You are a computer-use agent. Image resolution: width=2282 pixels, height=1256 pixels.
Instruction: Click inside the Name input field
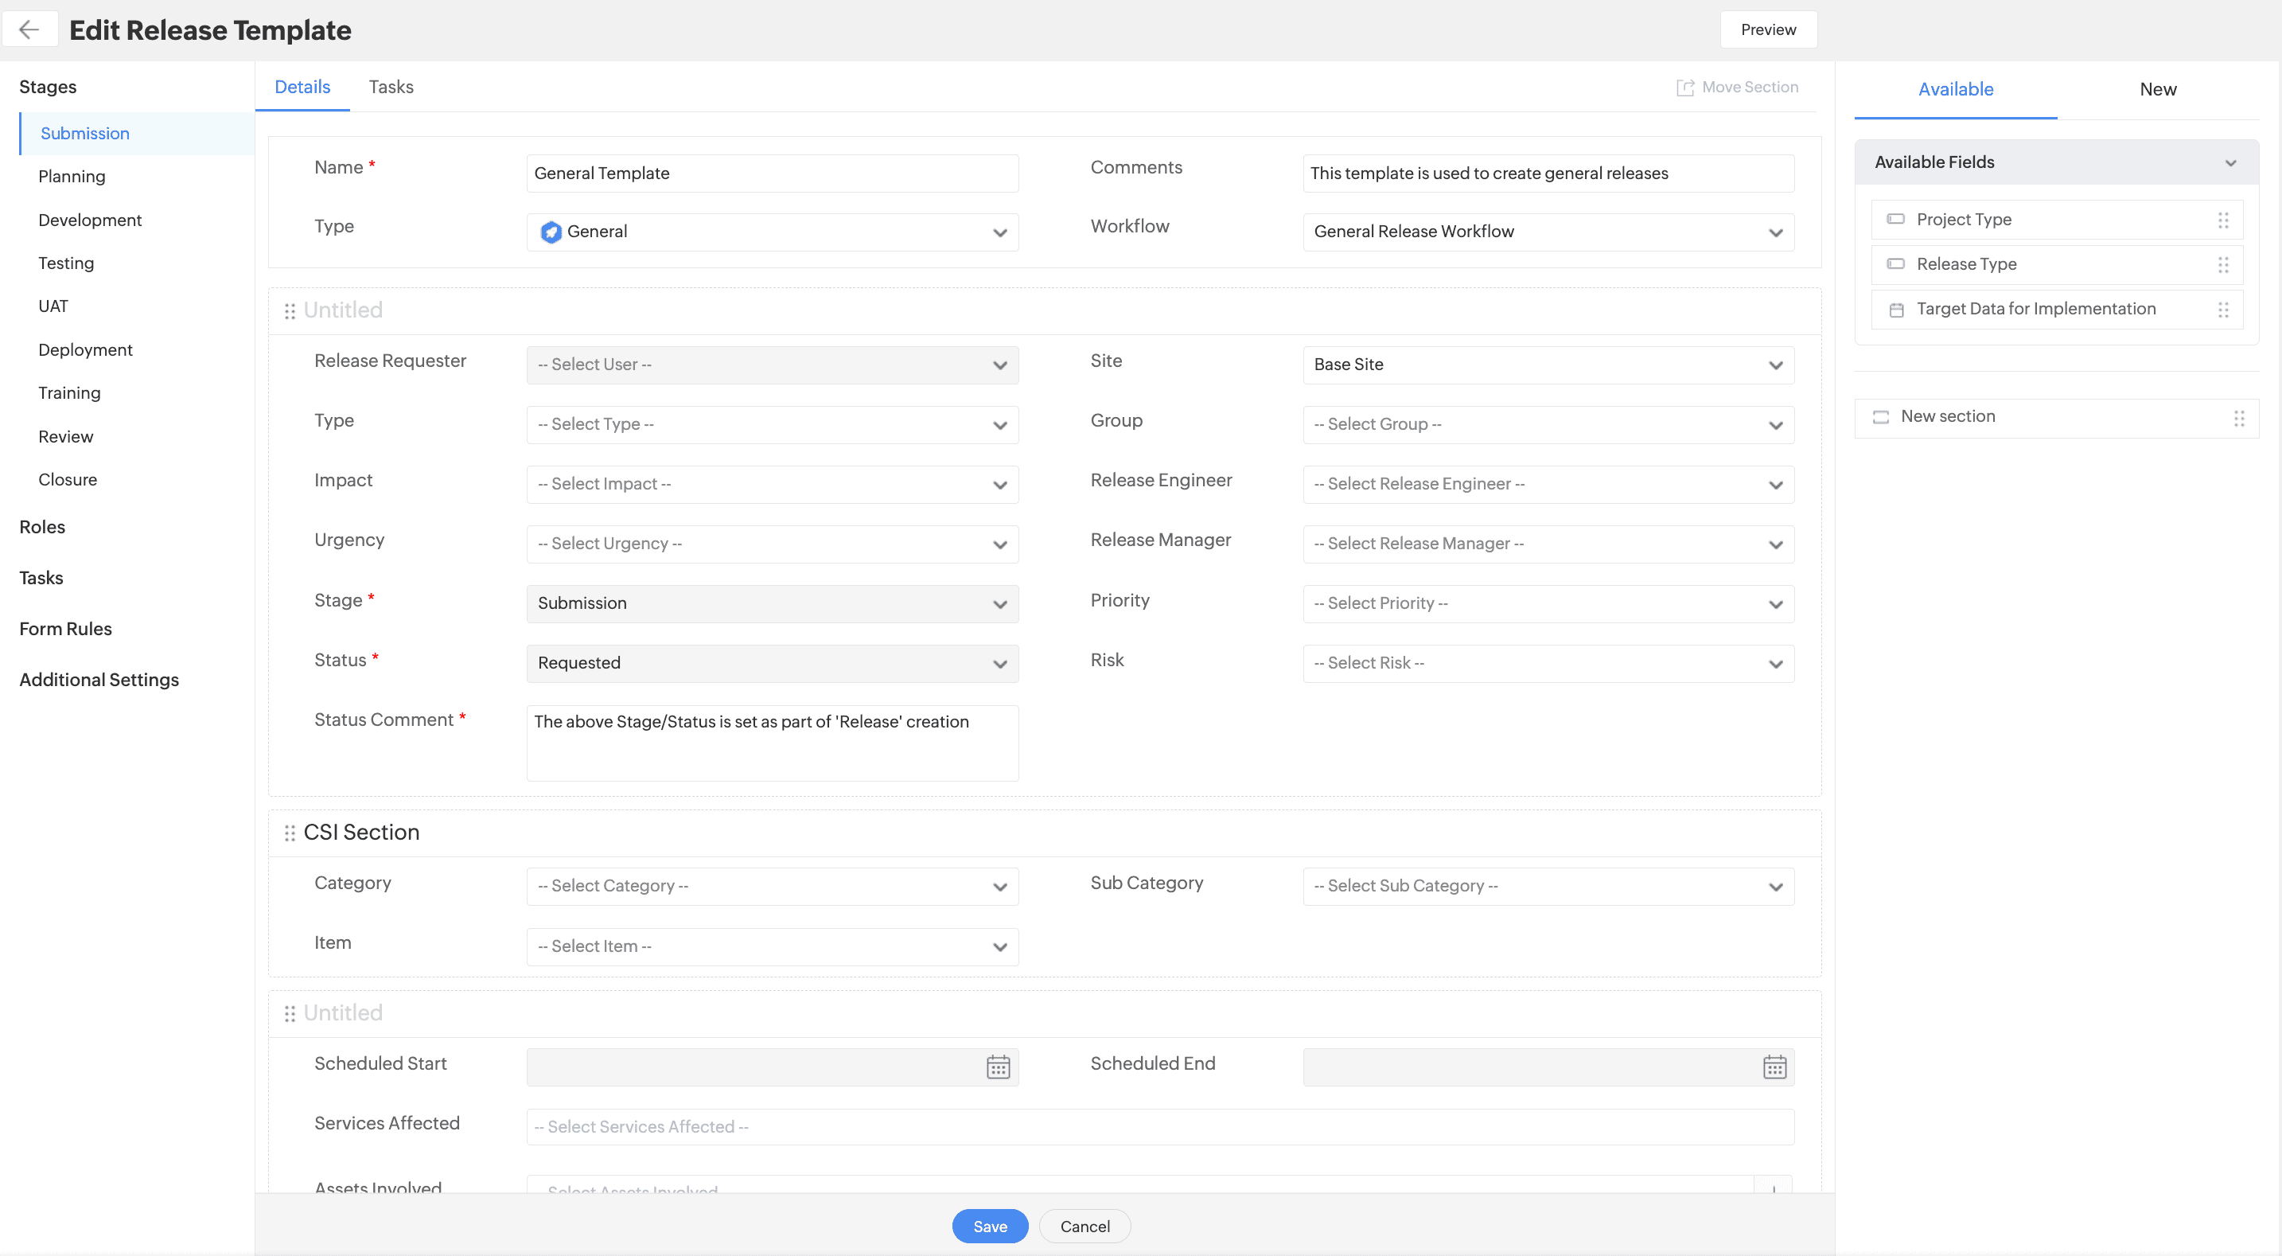tap(772, 173)
